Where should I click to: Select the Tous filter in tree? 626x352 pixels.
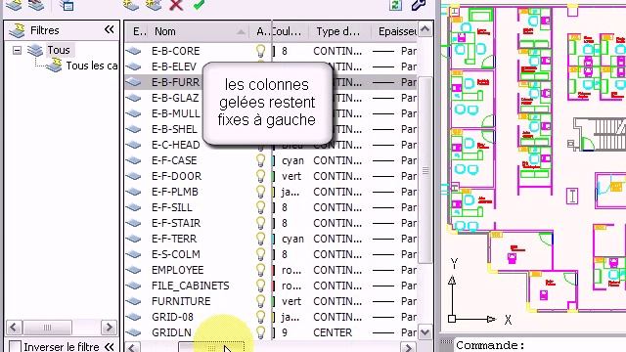pos(59,50)
